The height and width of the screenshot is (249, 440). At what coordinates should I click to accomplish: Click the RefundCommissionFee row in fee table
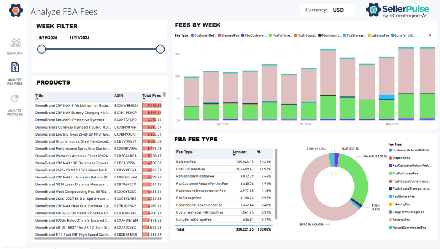(x=224, y=176)
